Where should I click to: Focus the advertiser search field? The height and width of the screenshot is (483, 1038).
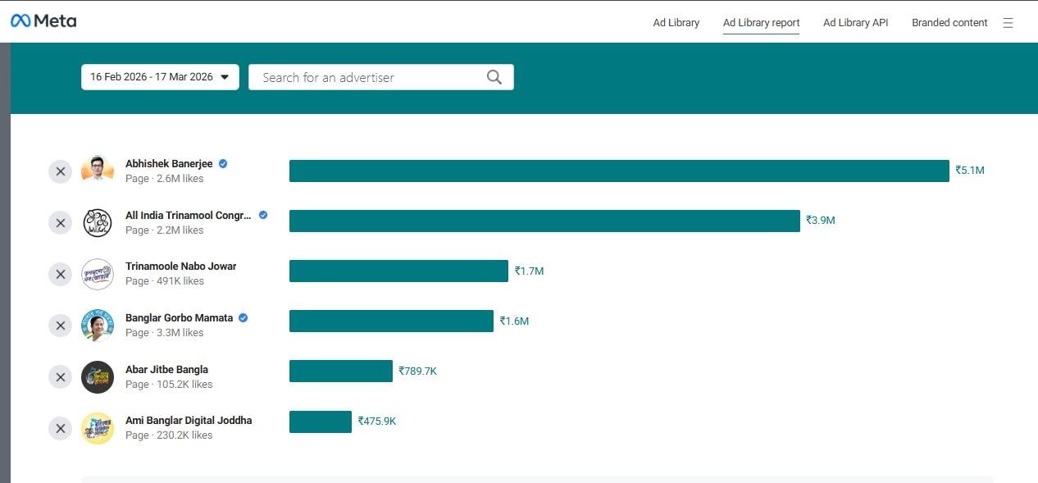coord(369,77)
